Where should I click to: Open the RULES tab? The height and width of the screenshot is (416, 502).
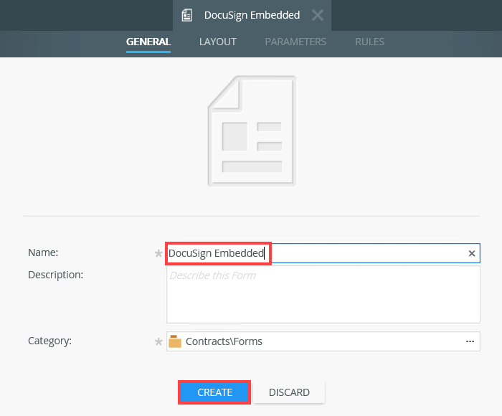pyautogui.click(x=369, y=42)
